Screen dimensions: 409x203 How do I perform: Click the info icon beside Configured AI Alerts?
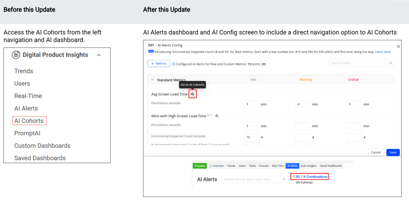click(173, 64)
